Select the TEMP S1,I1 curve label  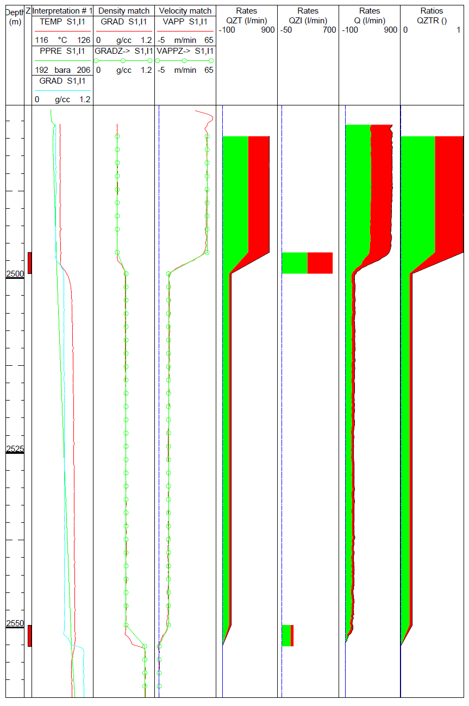(x=62, y=22)
